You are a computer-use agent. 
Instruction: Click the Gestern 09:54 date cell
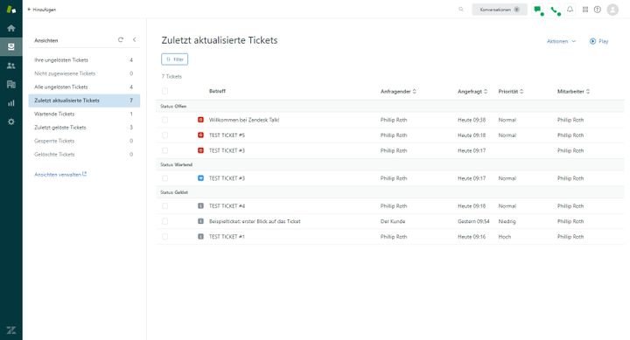click(x=473, y=221)
